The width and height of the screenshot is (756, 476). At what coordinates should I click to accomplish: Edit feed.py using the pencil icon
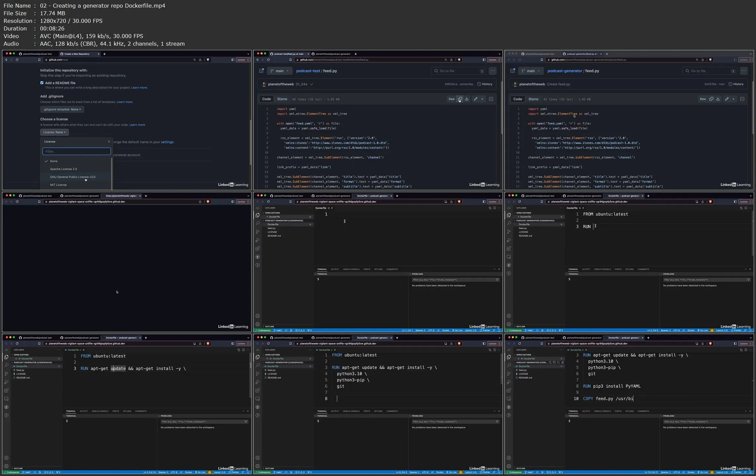tap(476, 99)
